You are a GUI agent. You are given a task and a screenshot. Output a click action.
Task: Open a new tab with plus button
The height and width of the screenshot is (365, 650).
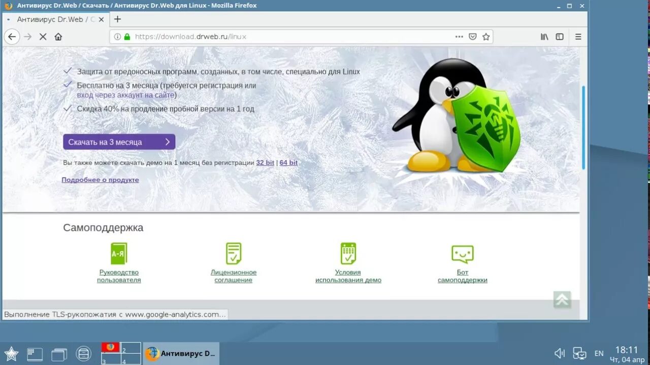[x=117, y=19]
